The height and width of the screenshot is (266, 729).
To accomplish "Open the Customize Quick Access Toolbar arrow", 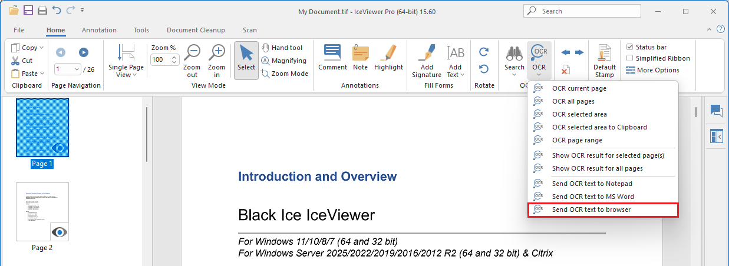I will click(x=82, y=11).
